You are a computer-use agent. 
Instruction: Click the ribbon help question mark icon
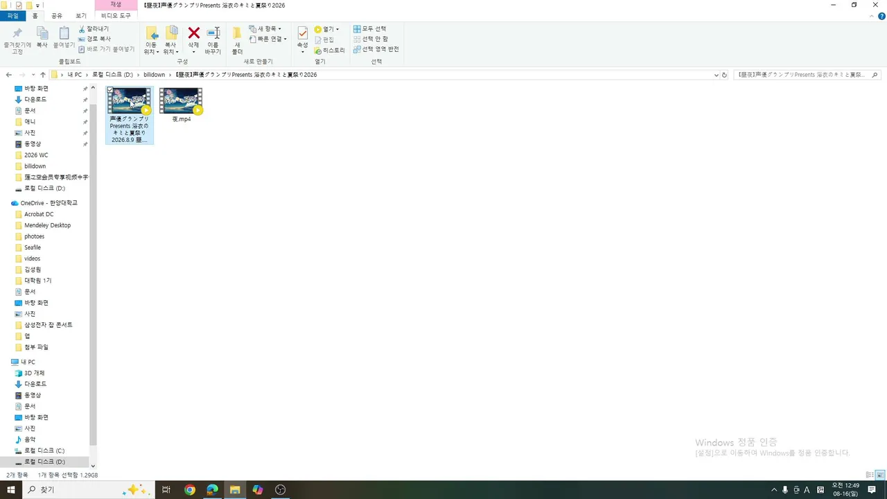pos(881,16)
